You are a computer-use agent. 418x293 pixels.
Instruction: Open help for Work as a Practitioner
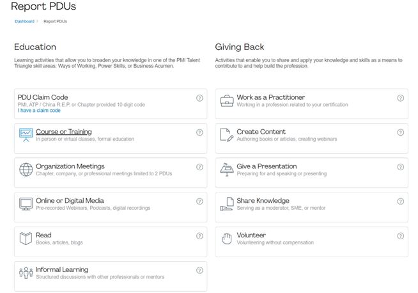401,98
